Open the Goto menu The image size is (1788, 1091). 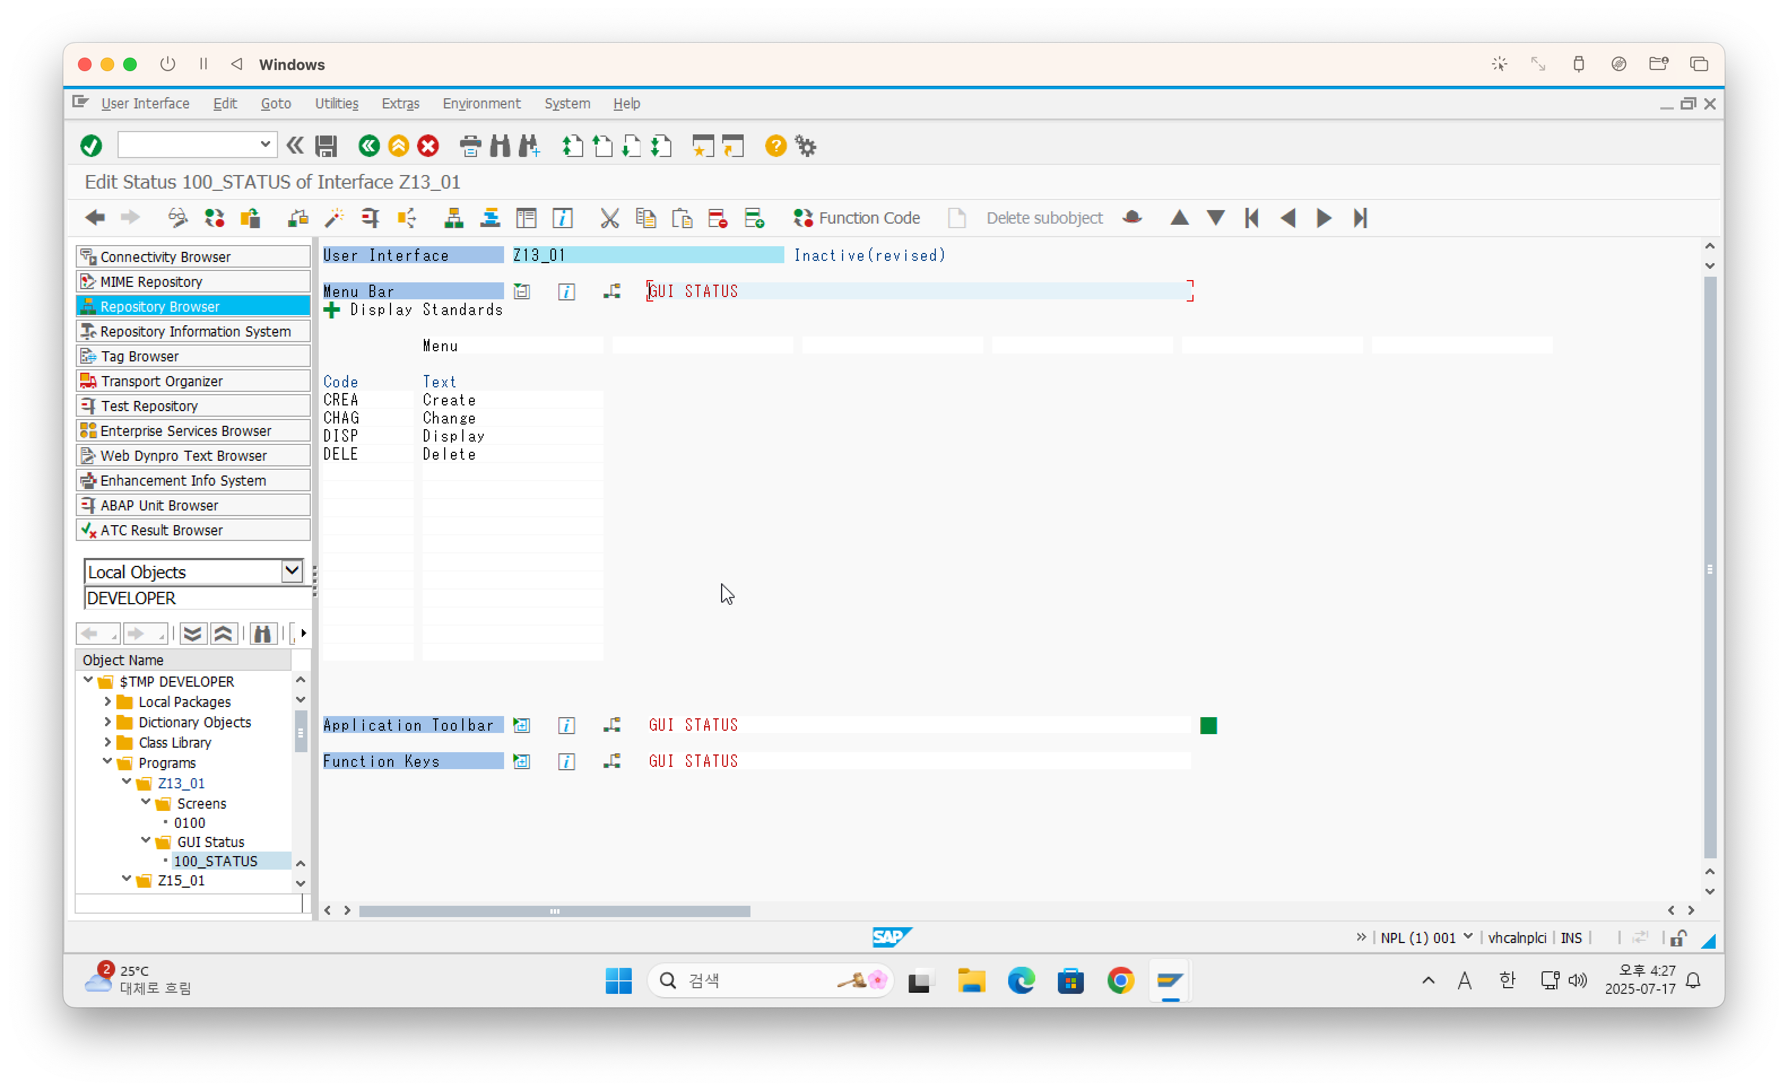[x=276, y=104]
